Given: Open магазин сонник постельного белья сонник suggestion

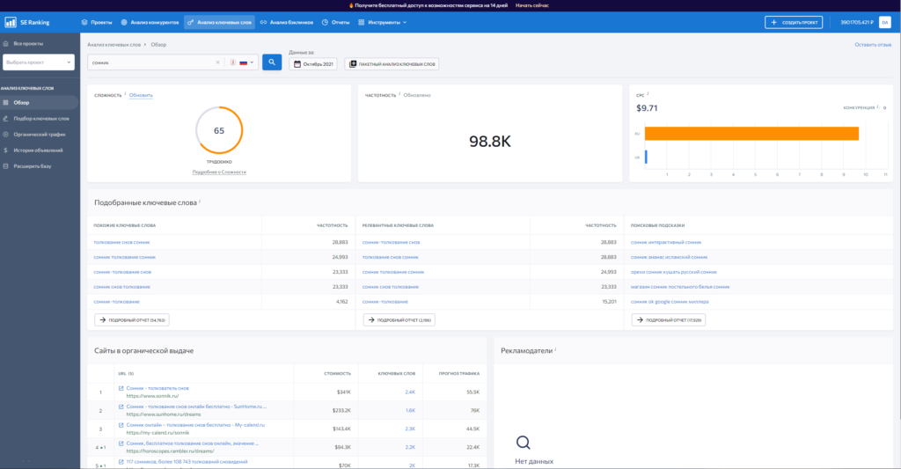Looking at the screenshot, I should 680,287.
